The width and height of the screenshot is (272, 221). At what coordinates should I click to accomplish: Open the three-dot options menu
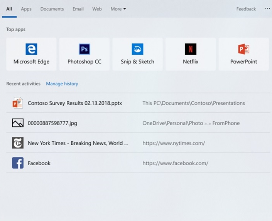click(267, 9)
